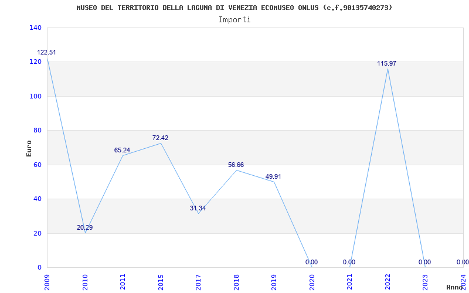This screenshot has width=469, height=293.
Task: Click the Importi chart subtitle
Action: click(x=235, y=20)
